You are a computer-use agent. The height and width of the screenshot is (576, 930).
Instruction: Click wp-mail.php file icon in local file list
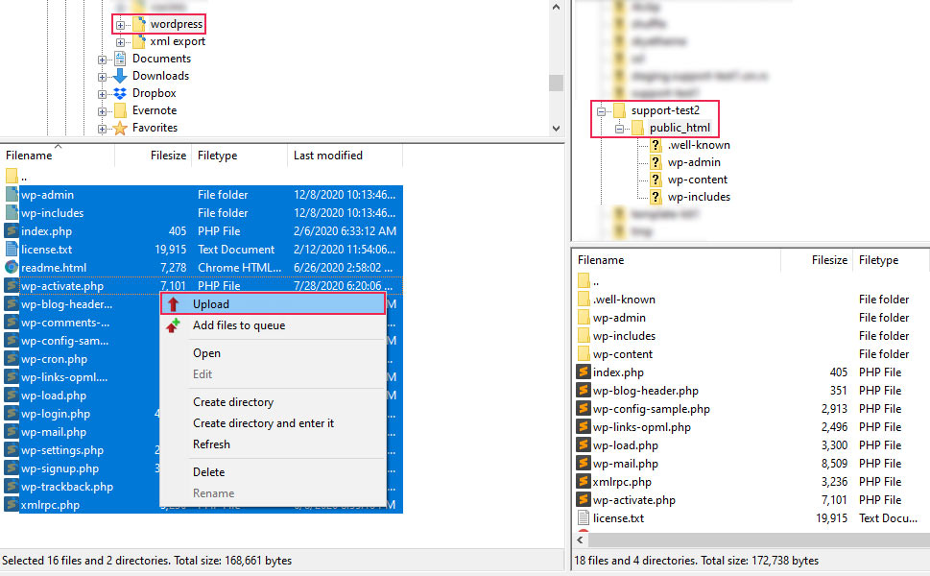[x=12, y=432]
